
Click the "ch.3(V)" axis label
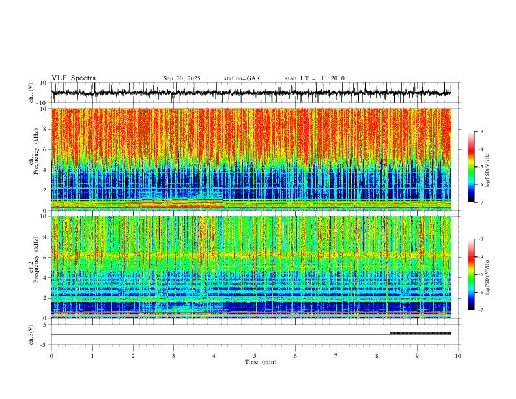point(31,335)
